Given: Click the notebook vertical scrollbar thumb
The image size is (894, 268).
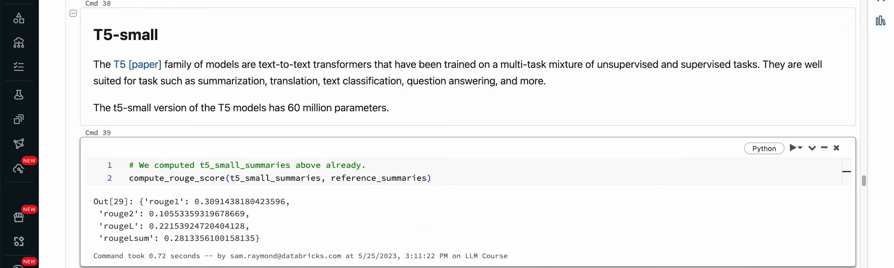Looking at the screenshot, I should point(864,181).
